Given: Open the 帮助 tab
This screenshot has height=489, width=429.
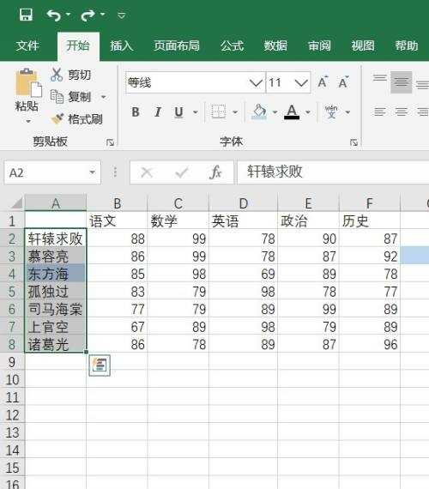Looking at the screenshot, I should point(406,45).
